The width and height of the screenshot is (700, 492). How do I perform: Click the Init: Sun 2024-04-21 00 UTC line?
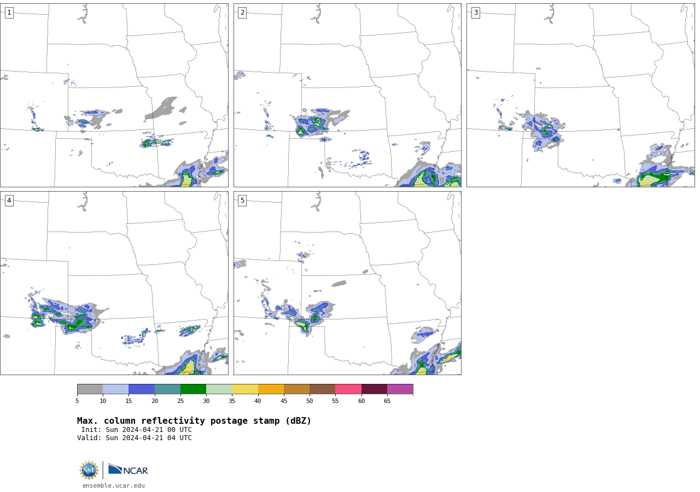pyautogui.click(x=137, y=430)
